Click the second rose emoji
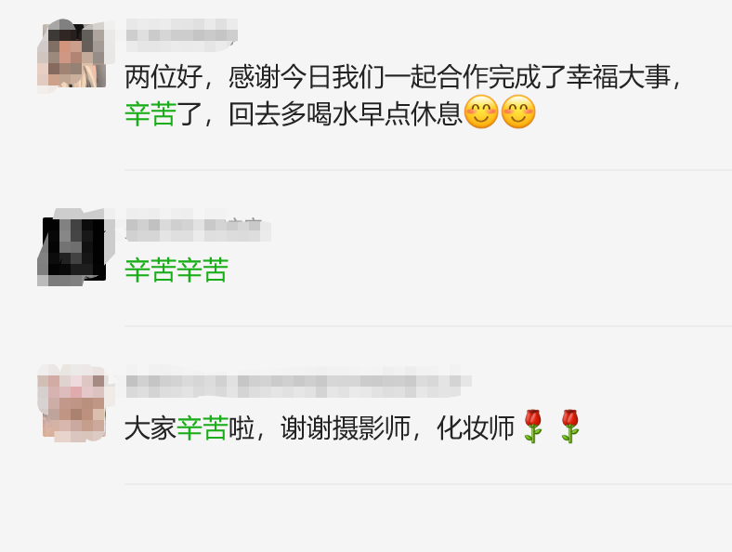The height and width of the screenshot is (552, 732). pos(570,427)
